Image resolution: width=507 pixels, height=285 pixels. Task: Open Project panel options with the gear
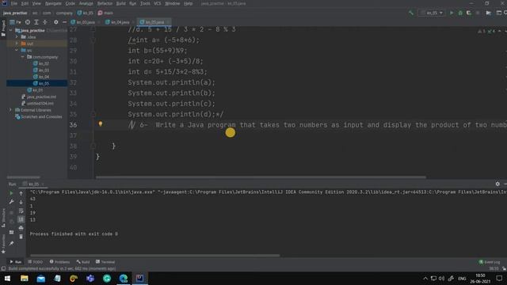[x=55, y=22]
